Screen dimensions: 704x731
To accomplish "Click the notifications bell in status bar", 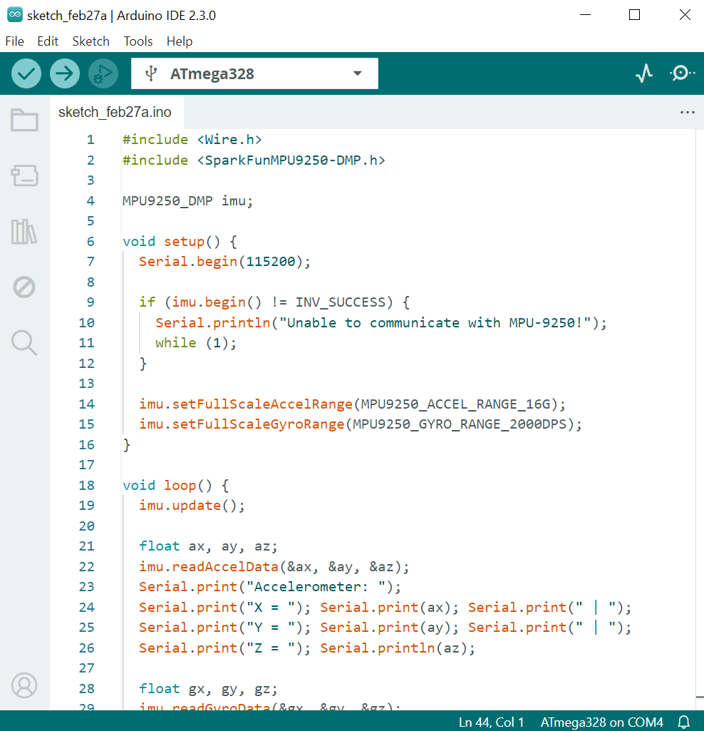I will tap(683, 722).
